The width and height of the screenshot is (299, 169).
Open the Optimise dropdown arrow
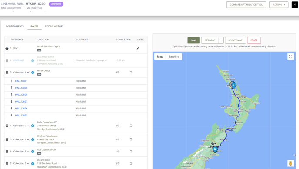click(221, 40)
